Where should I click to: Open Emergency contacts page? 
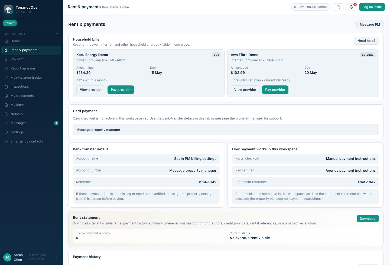click(31, 141)
